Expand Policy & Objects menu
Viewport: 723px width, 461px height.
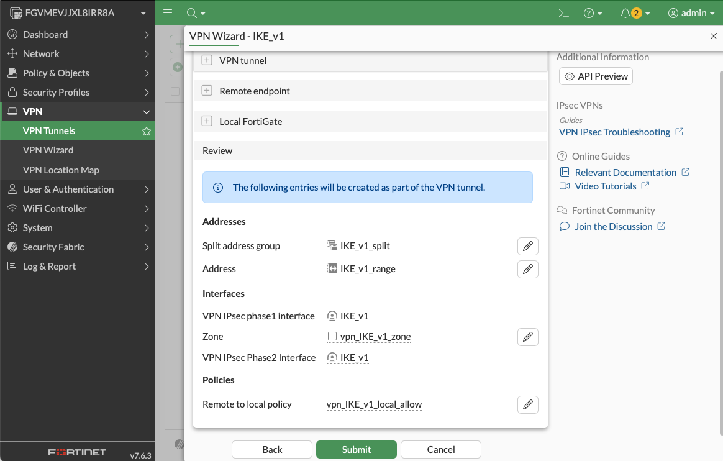(78, 73)
